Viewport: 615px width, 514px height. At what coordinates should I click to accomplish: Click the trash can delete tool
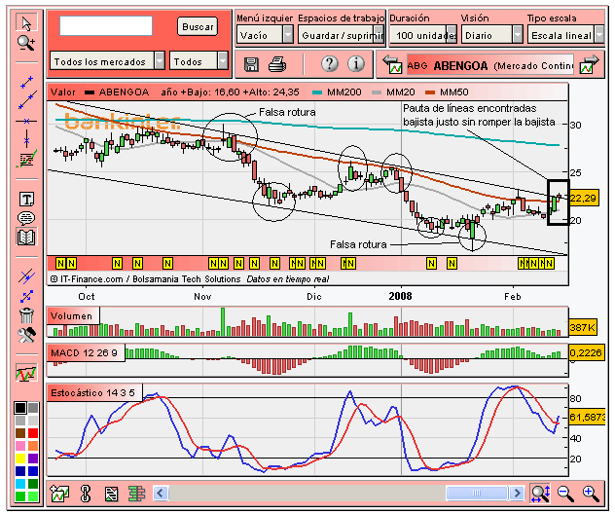click(26, 315)
